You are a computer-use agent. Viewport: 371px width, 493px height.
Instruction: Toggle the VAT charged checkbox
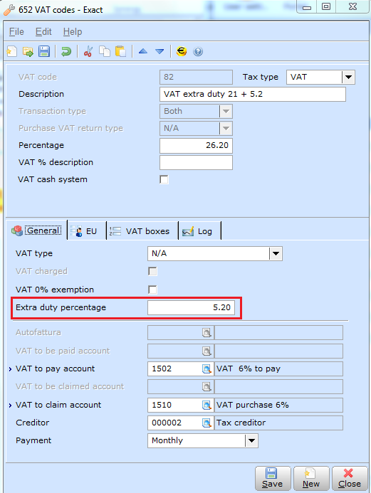tap(152, 271)
